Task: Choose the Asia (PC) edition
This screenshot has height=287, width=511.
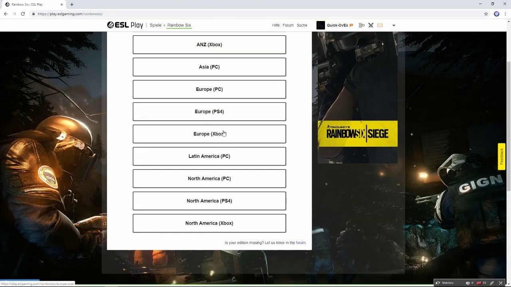Action: [x=209, y=67]
